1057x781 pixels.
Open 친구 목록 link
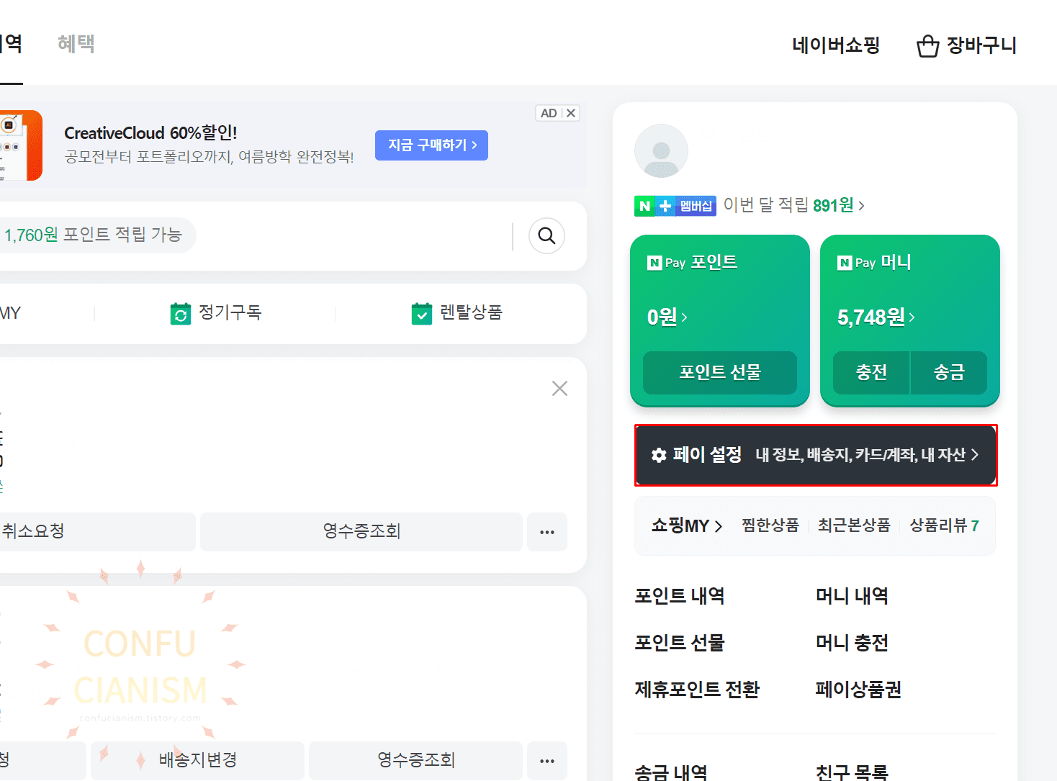pyautogui.click(x=852, y=772)
